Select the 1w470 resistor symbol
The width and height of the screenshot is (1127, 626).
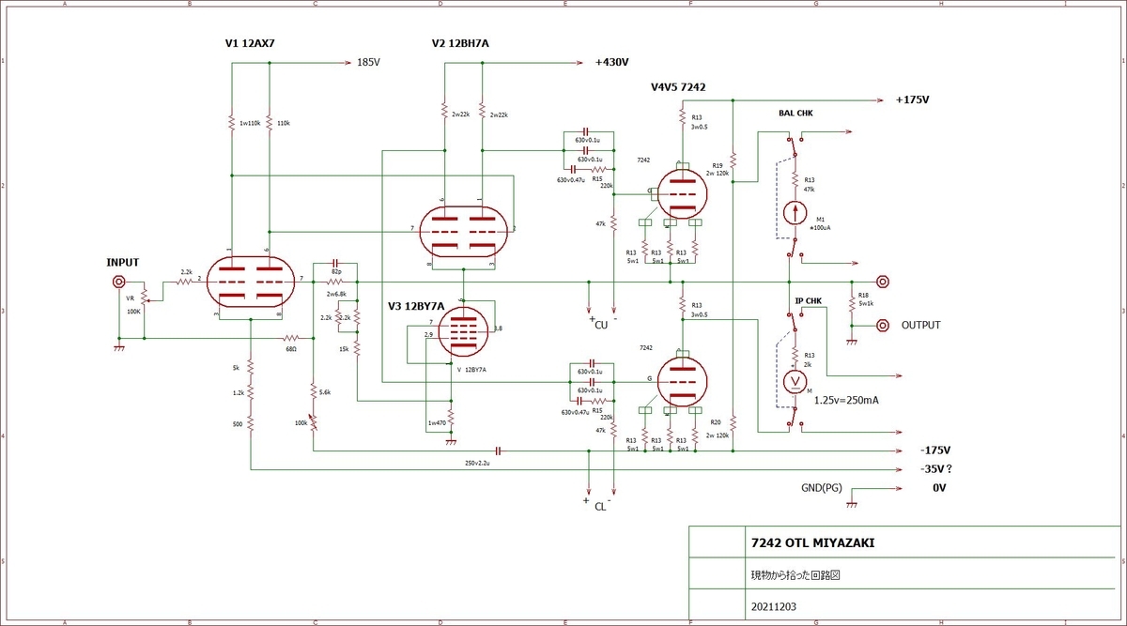click(x=451, y=415)
